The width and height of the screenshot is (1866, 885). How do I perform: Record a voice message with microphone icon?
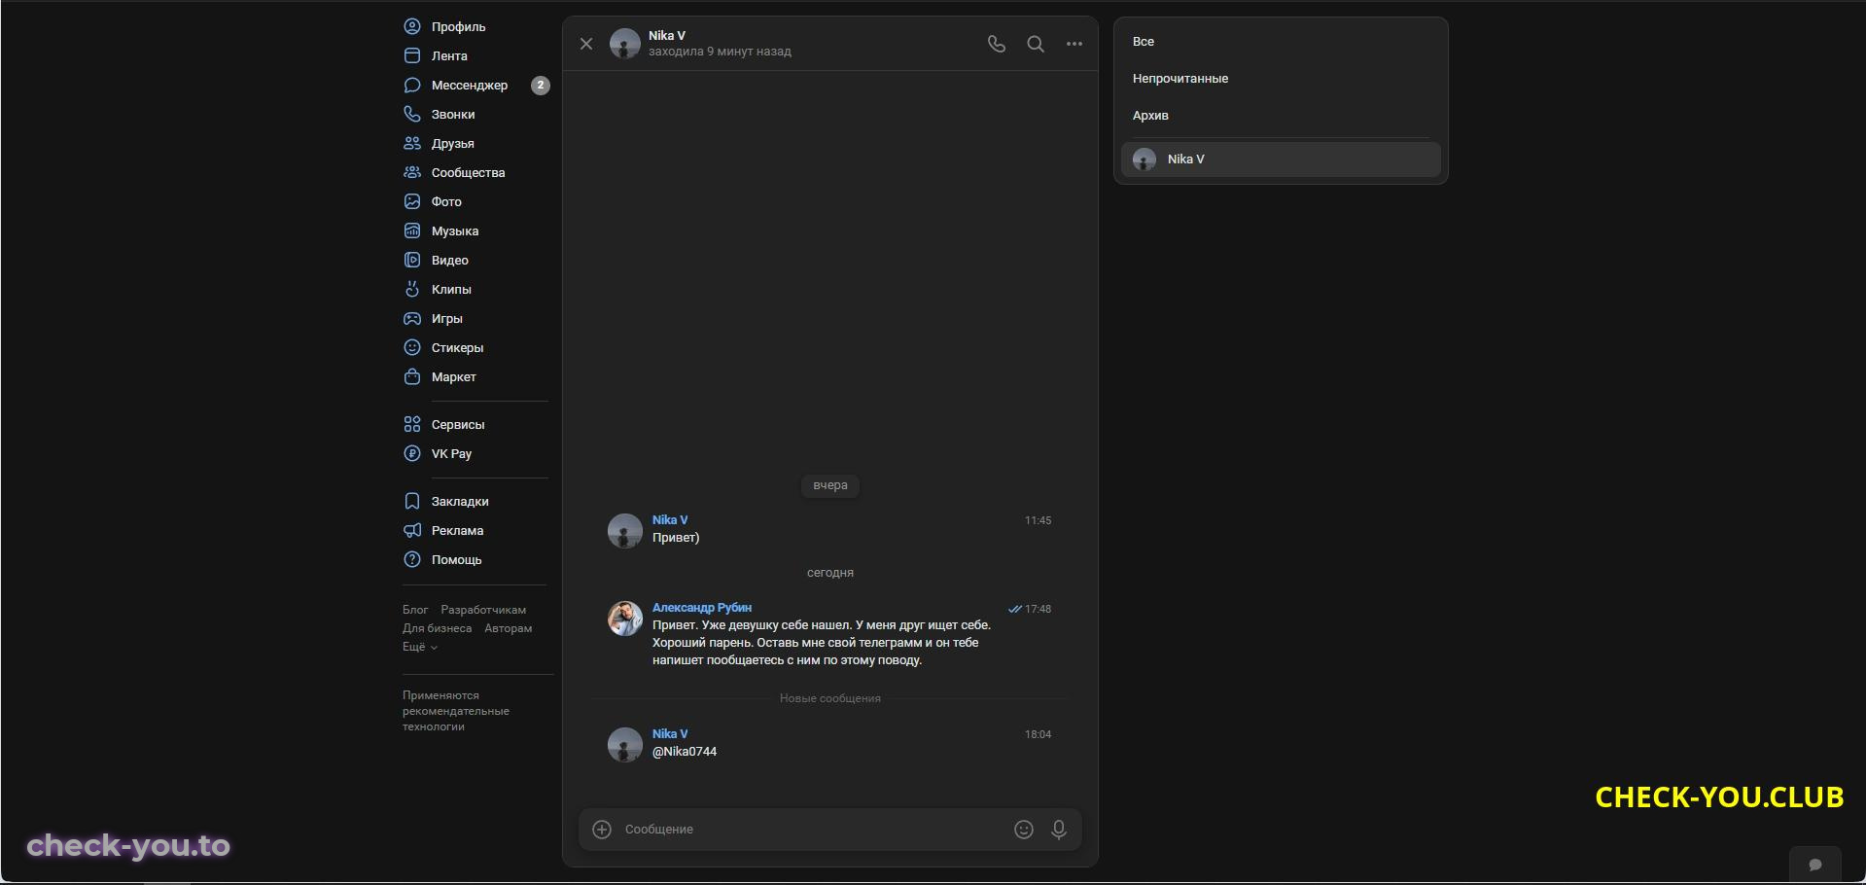[x=1059, y=830]
